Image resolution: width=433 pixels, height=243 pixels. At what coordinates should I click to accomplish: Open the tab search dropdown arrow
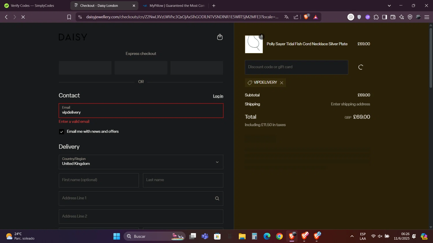click(389, 5)
